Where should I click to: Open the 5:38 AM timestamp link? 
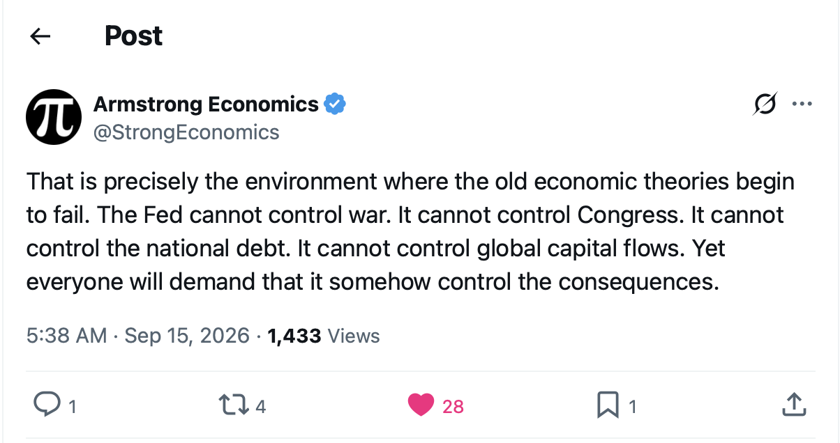pyautogui.click(x=67, y=336)
